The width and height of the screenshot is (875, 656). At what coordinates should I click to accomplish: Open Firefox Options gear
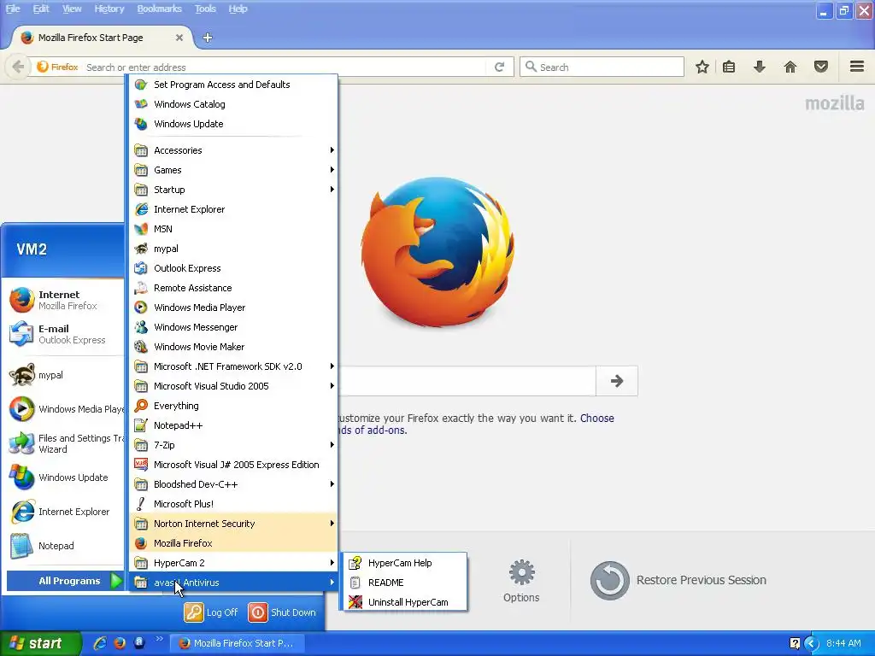tap(521, 581)
